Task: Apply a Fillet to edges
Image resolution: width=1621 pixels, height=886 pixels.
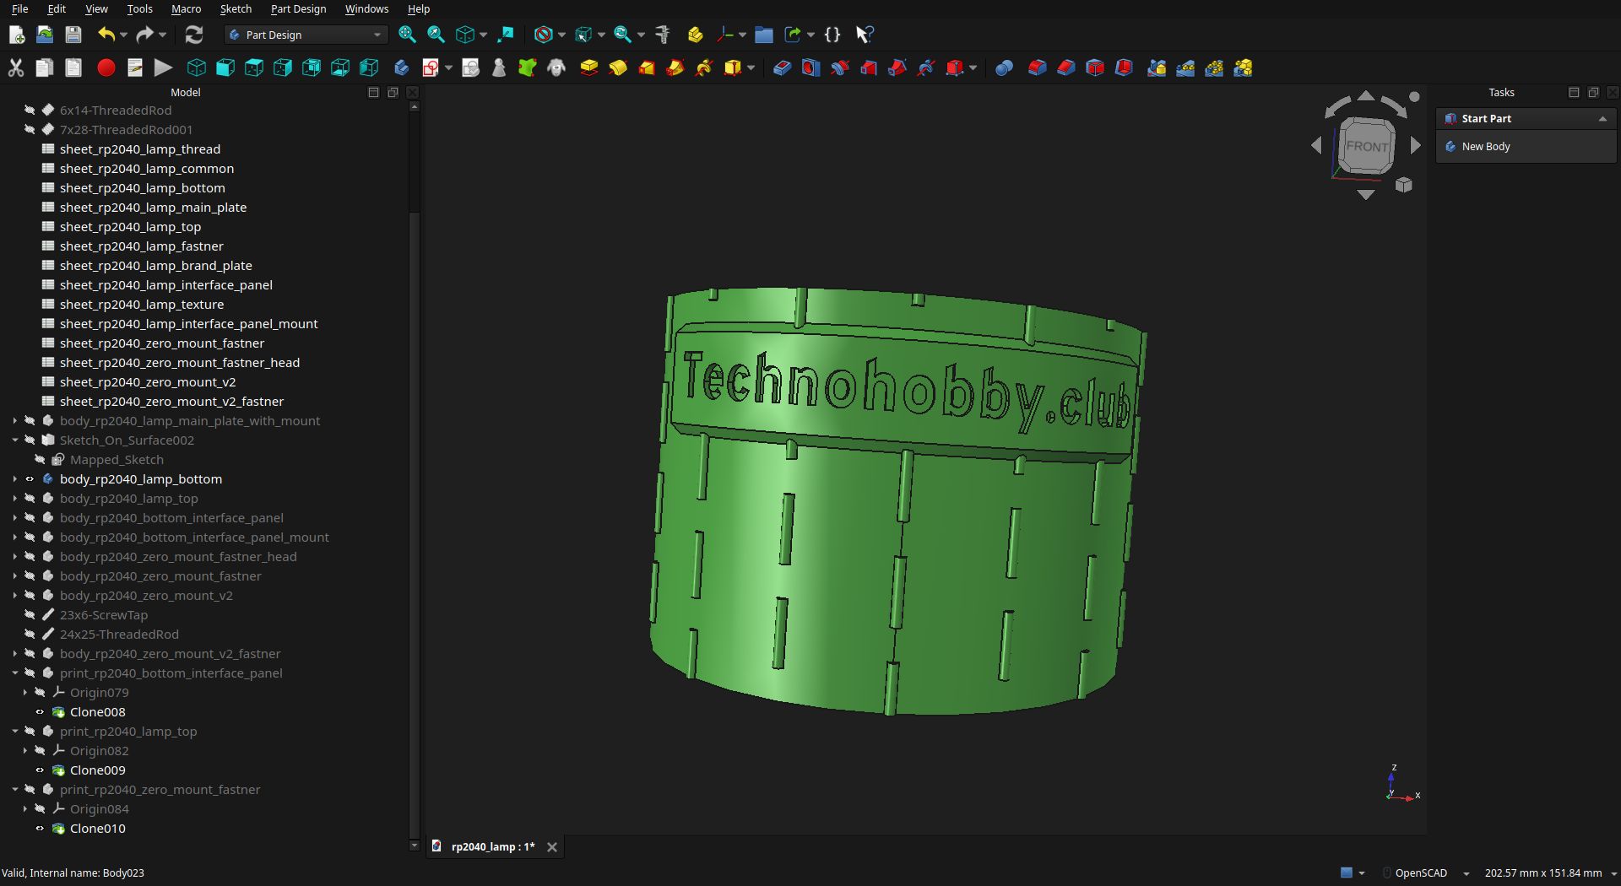Action: coord(1038,68)
